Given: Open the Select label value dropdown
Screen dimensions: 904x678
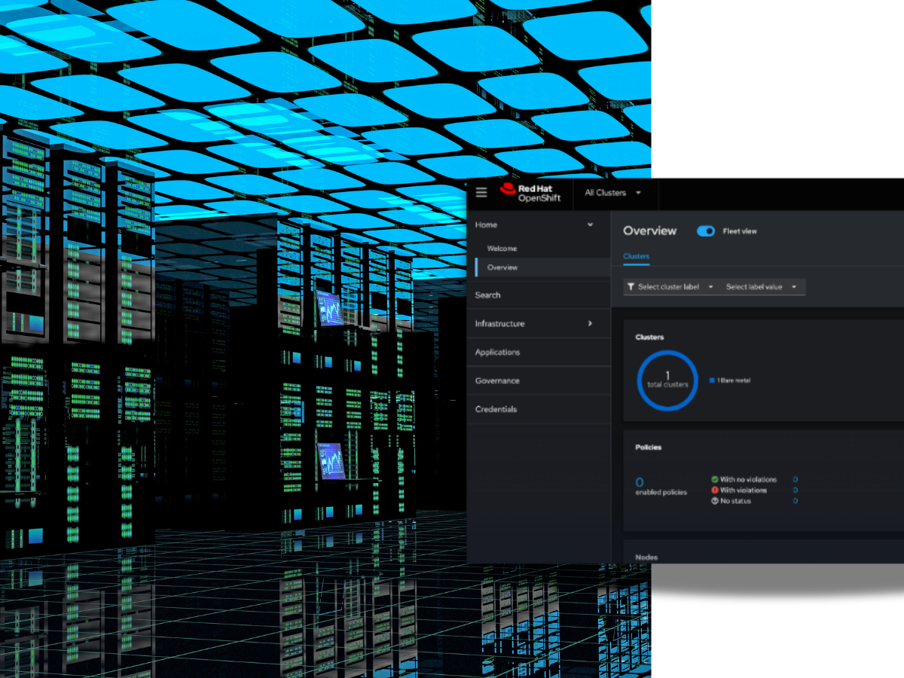Looking at the screenshot, I should [x=762, y=287].
